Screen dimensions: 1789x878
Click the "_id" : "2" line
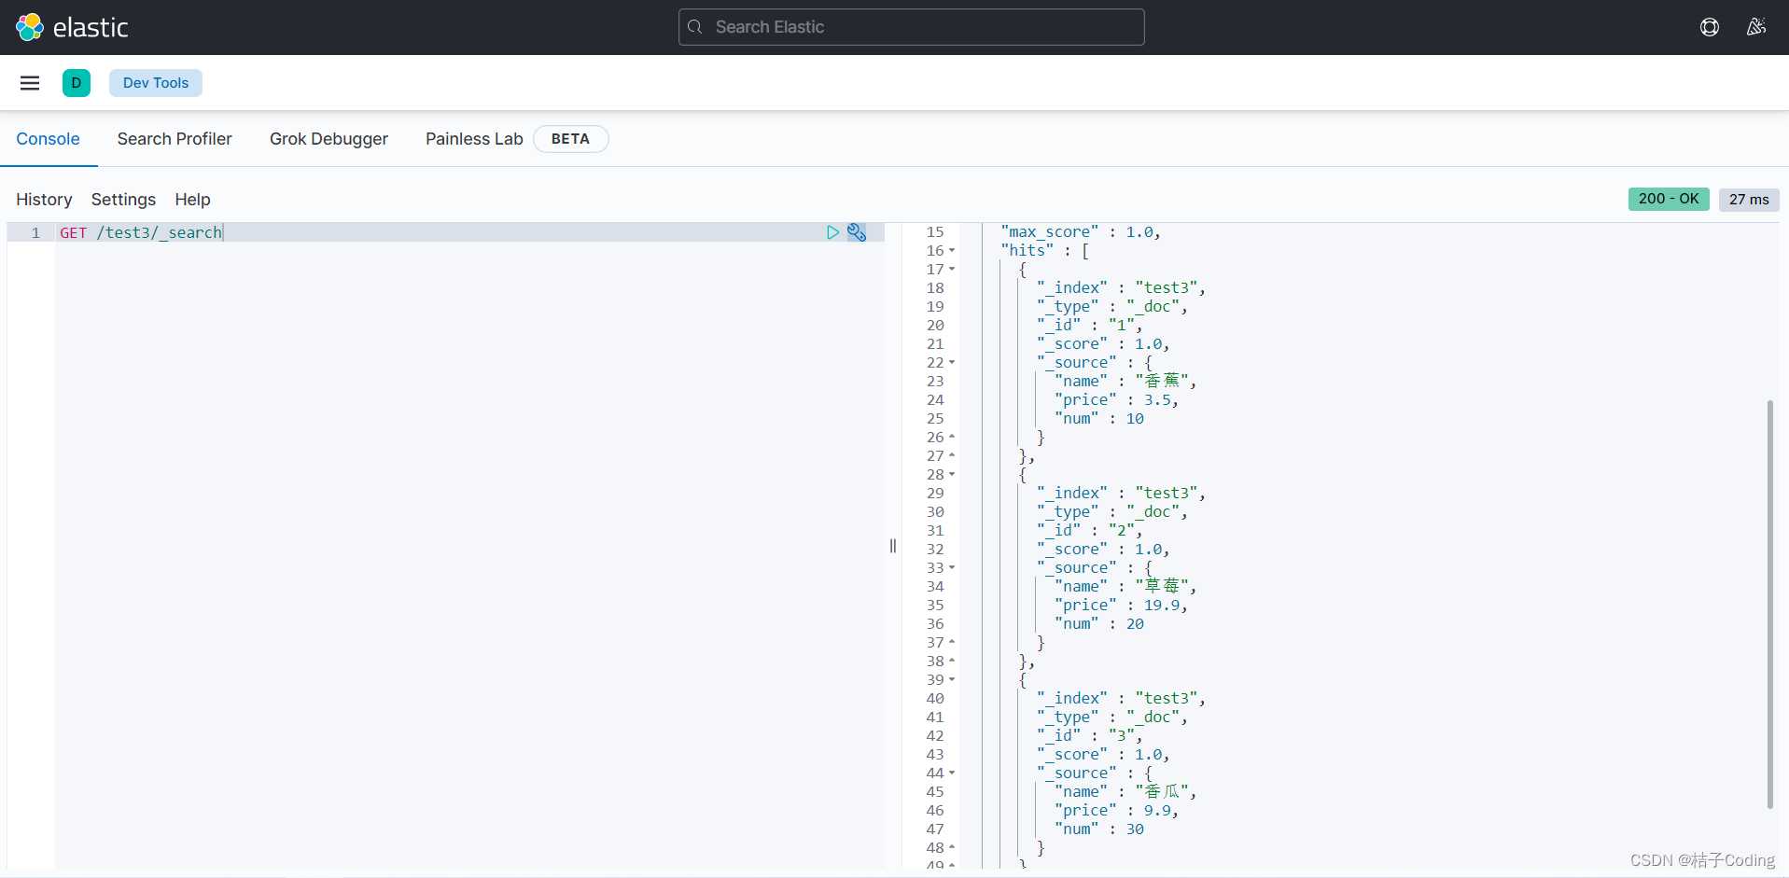point(1090,531)
